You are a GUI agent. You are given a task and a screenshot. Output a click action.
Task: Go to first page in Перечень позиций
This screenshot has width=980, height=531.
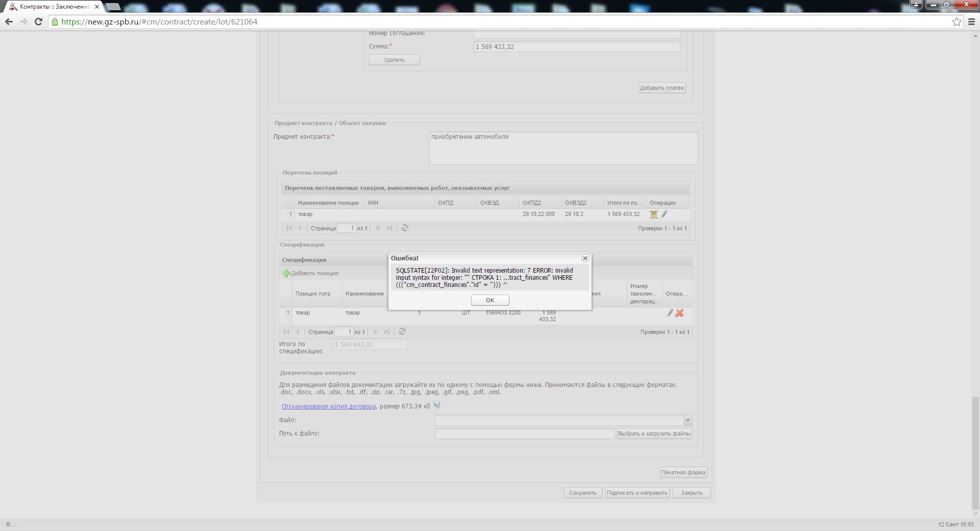[289, 228]
